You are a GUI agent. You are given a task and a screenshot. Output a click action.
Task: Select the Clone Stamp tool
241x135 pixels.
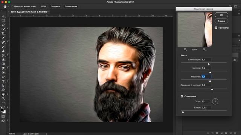click(3, 51)
